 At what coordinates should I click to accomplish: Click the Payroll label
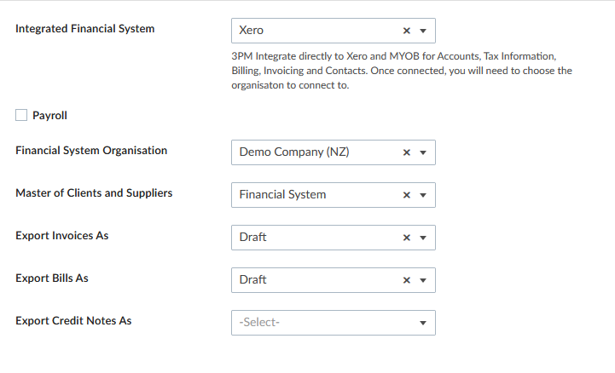49,116
